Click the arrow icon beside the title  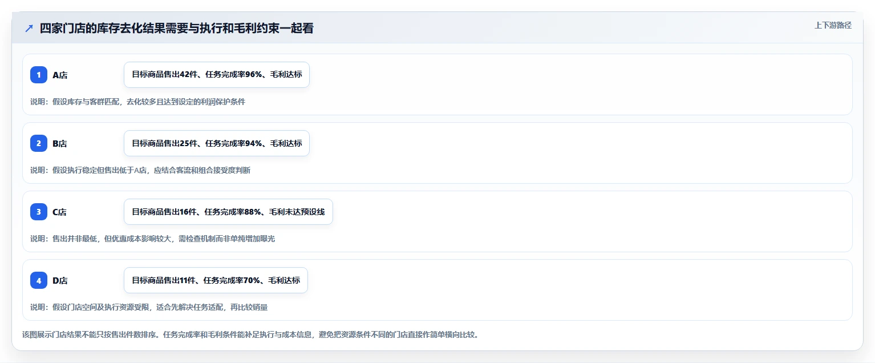29,28
